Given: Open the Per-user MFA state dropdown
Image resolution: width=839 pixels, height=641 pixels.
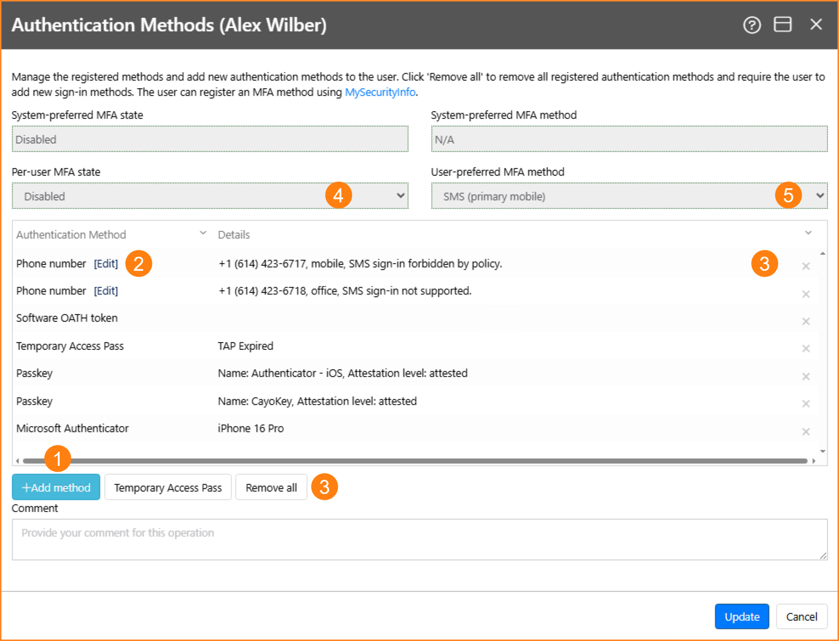Looking at the screenshot, I should pyautogui.click(x=210, y=196).
